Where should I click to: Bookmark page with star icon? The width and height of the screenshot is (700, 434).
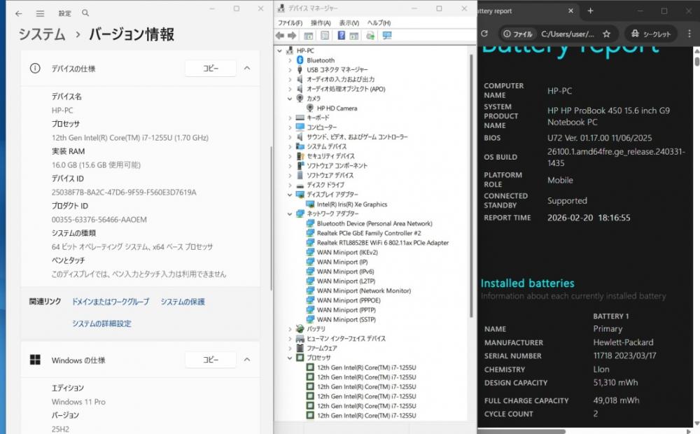click(x=606, y=34)
